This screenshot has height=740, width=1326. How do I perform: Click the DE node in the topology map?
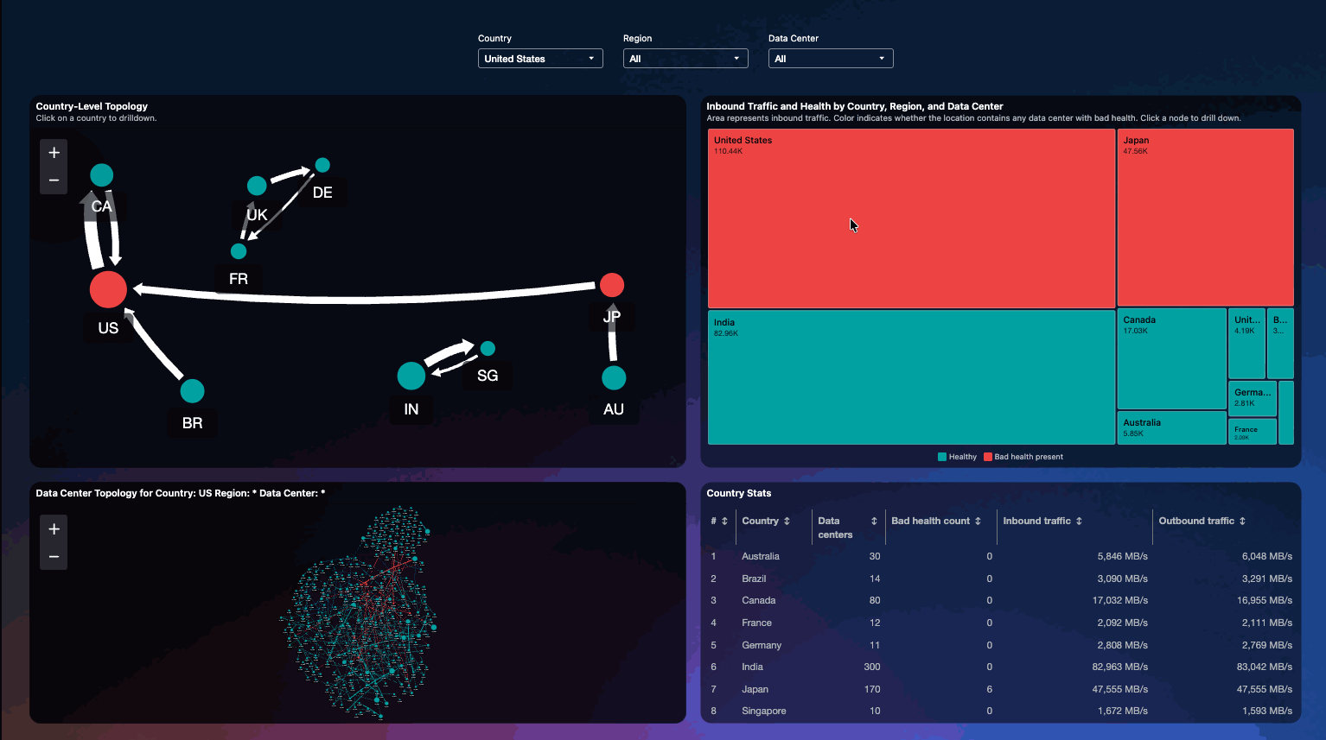(322, 165)
